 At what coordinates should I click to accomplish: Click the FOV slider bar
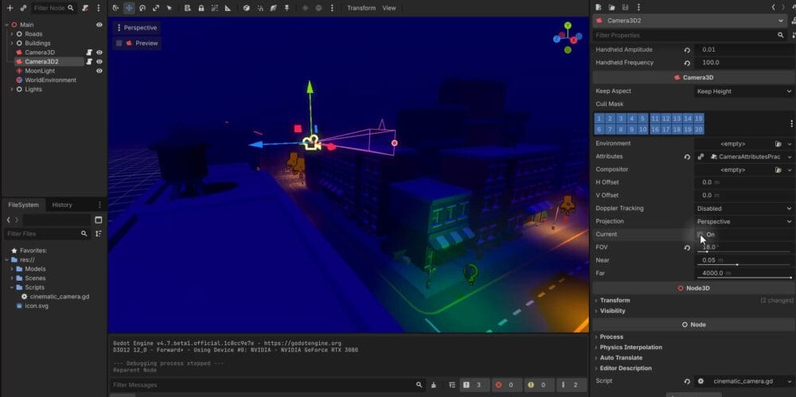click(743, 252)
